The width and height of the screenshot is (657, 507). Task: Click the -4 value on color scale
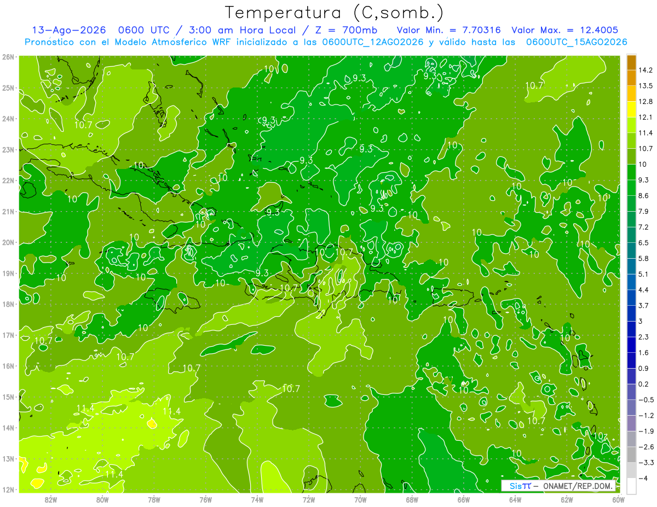point(644,479)
